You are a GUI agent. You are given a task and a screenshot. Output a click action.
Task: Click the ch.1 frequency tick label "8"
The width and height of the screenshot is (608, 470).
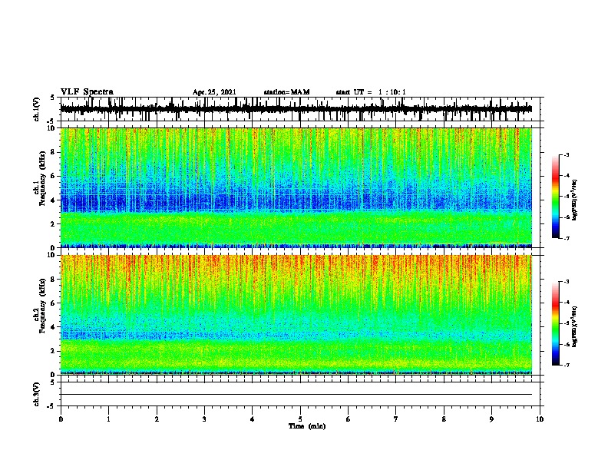pos(55,152)
